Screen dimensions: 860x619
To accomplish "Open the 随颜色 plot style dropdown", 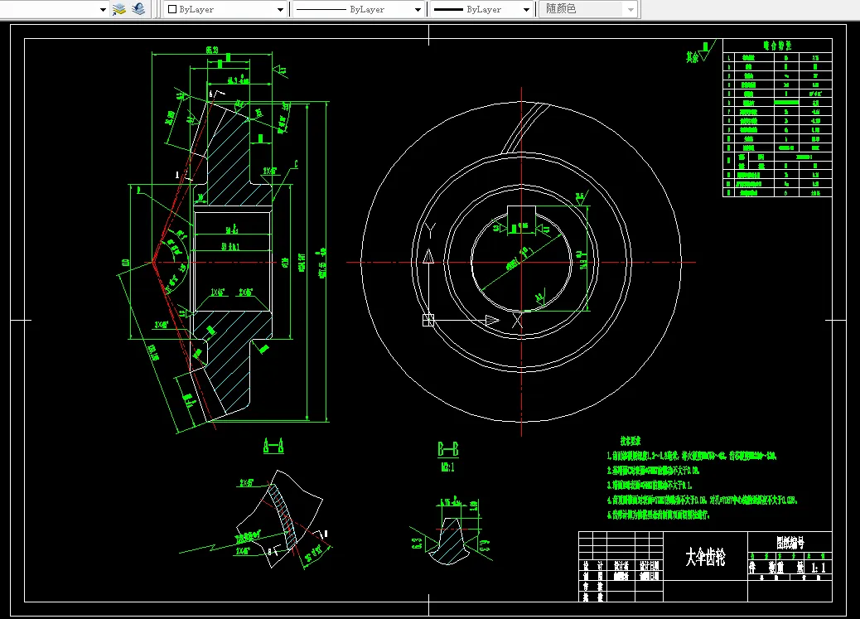I will coord(588,9).
